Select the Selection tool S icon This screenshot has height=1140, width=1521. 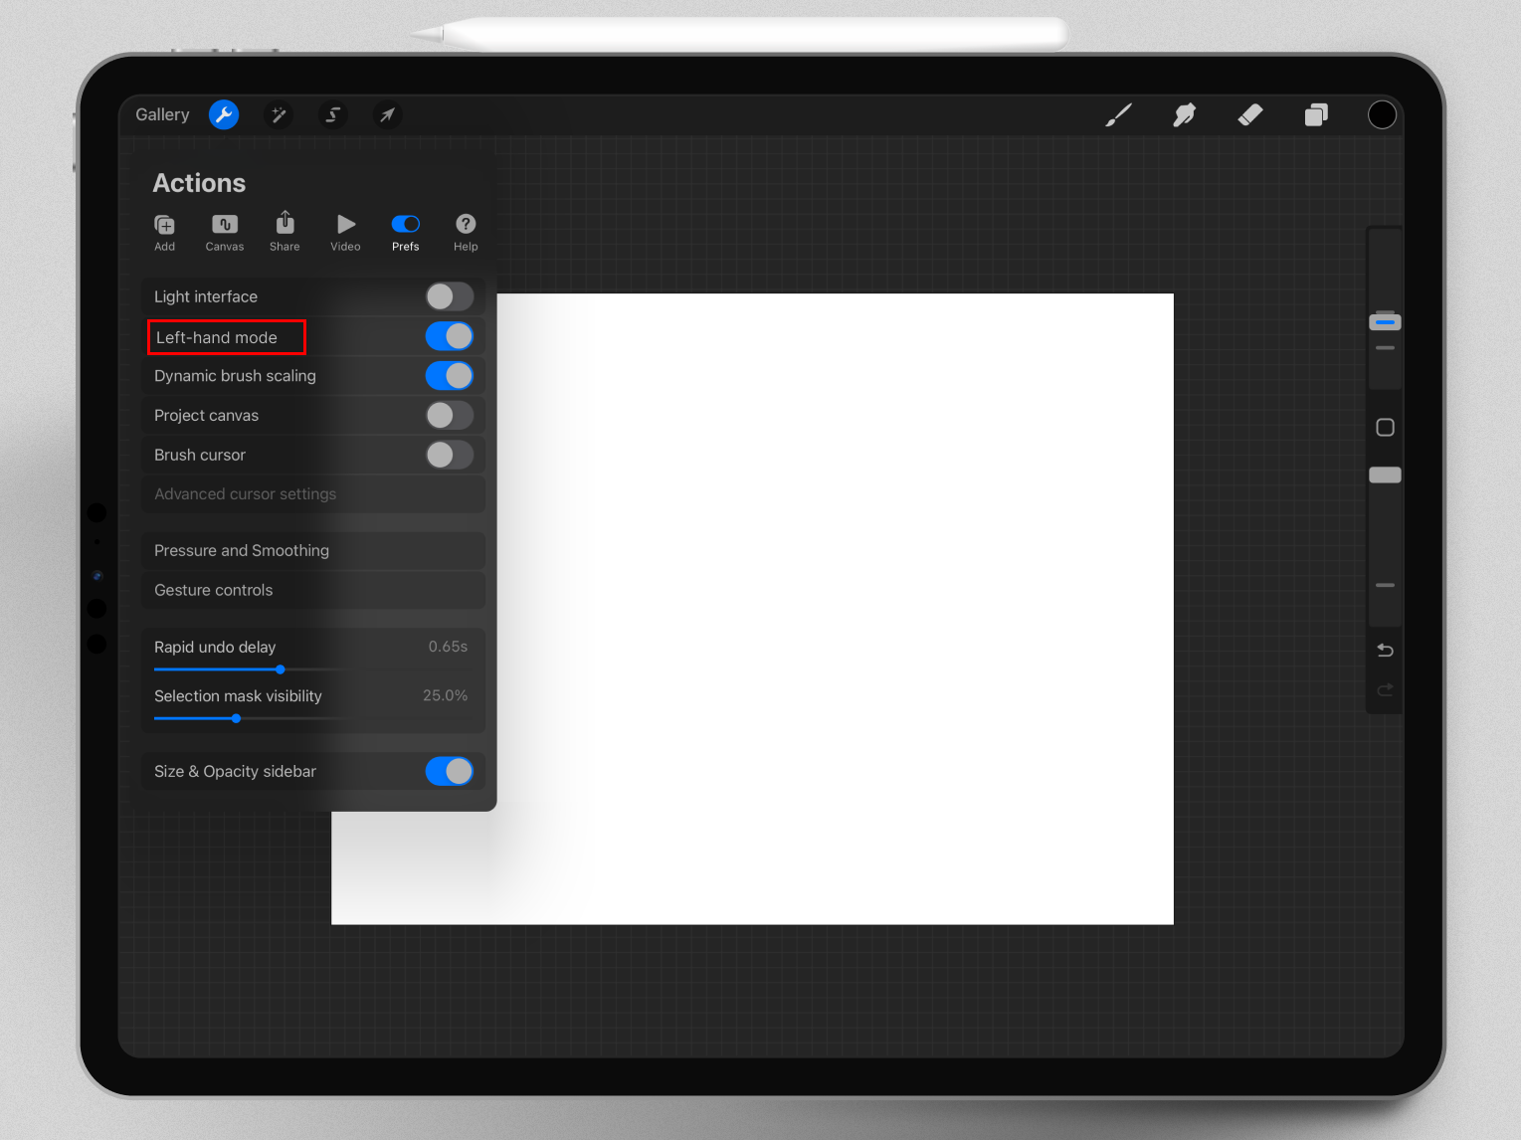coord(333,115)
